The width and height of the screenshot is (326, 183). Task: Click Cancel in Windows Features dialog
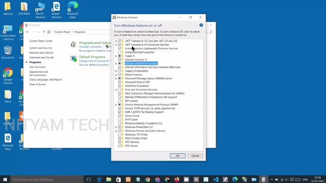[195, 156]
